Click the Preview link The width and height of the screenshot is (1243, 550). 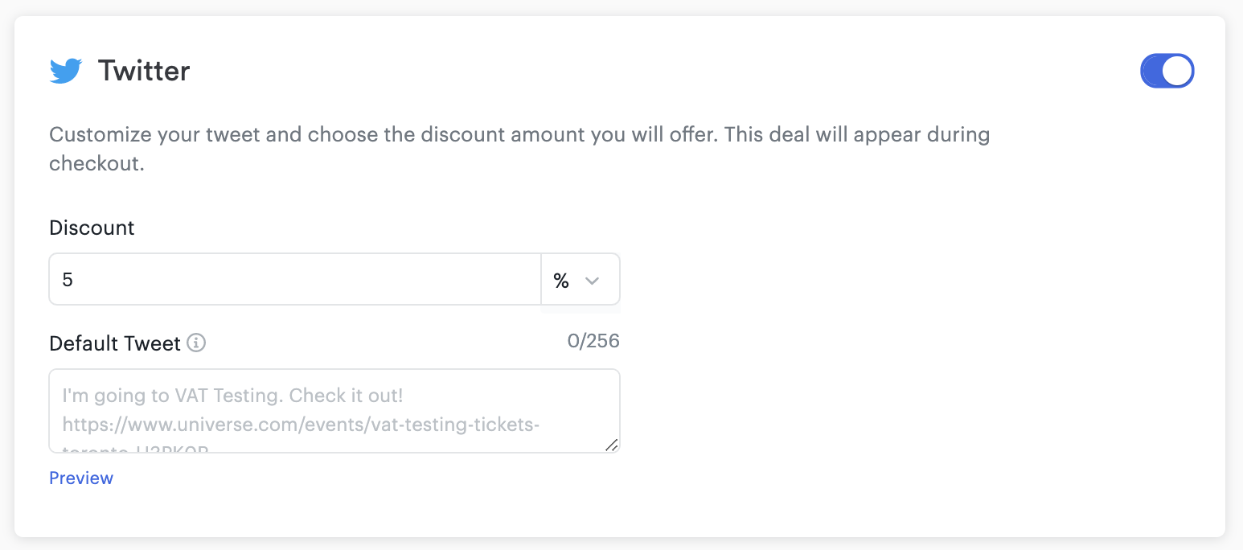(x=81, y=478)
